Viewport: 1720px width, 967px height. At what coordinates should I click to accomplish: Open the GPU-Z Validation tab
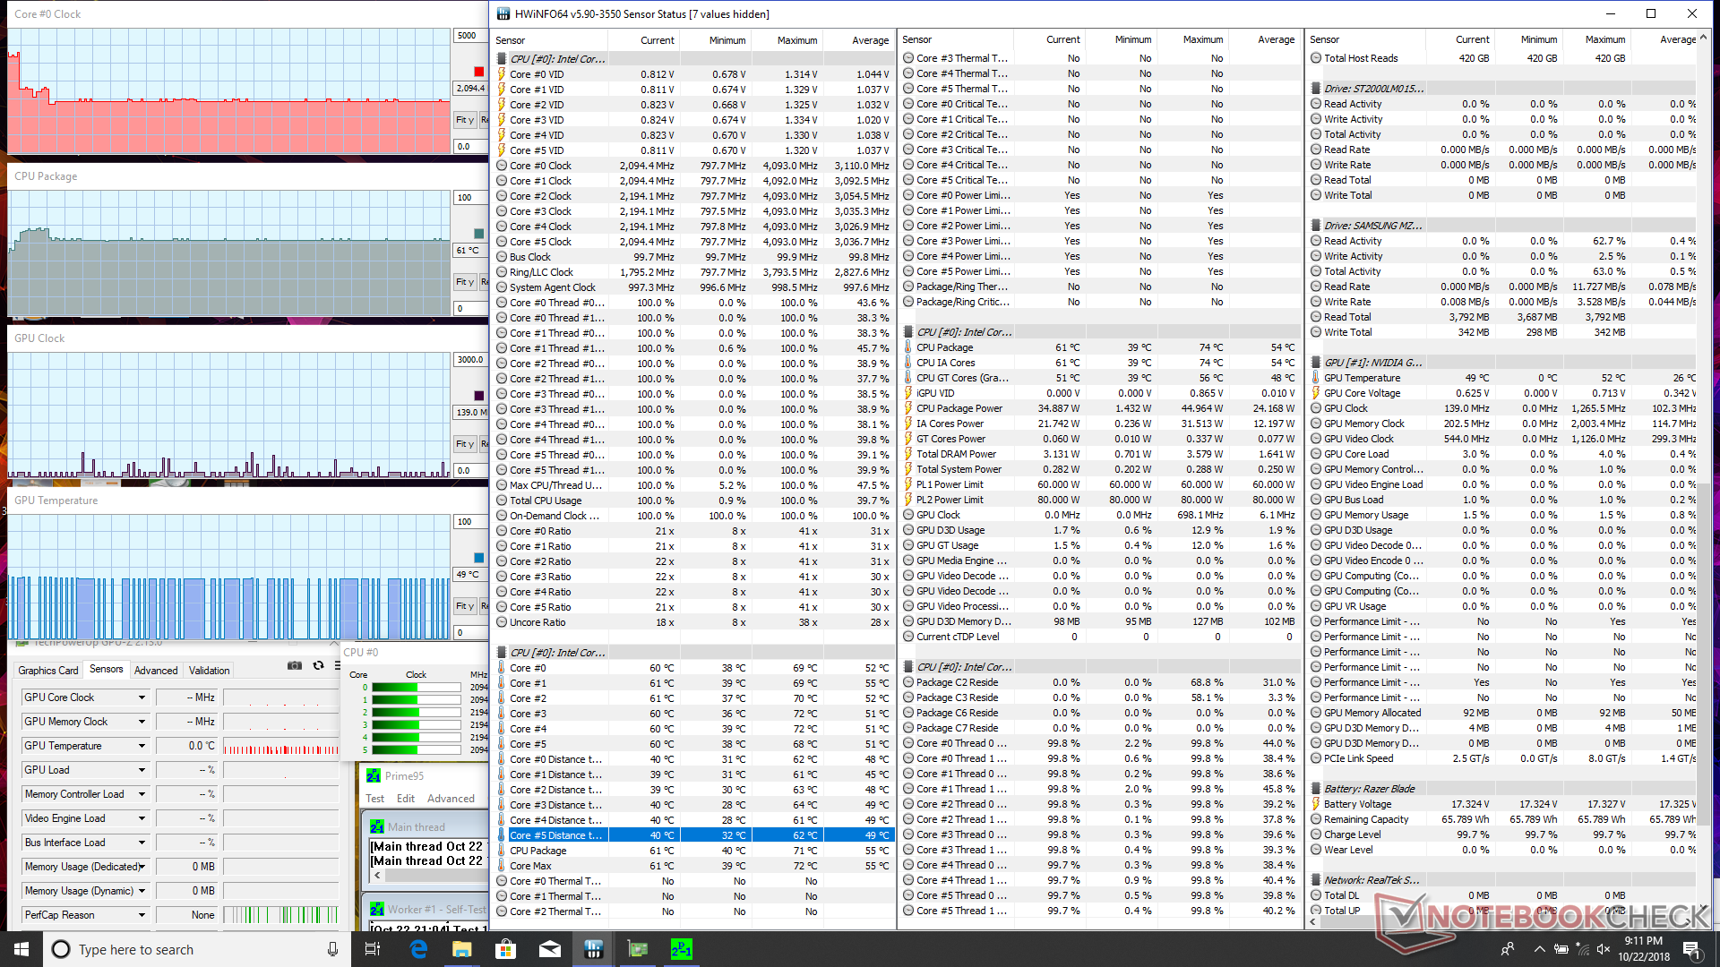[x=210, y=671]
